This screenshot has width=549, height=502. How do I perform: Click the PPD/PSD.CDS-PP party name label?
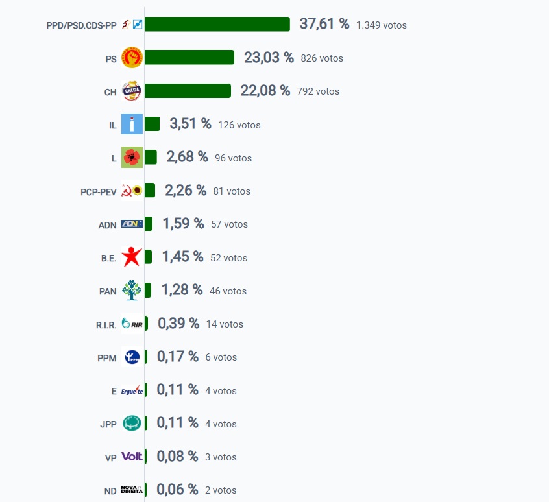coord(81,25)
